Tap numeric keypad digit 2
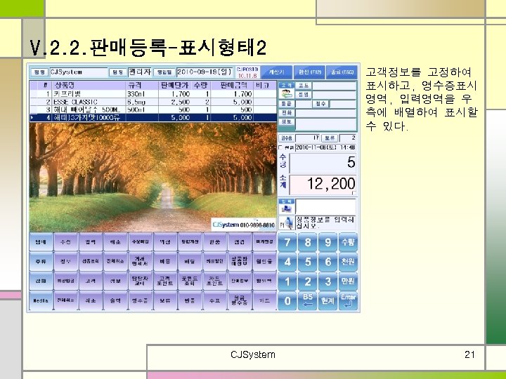 (308, 281)
